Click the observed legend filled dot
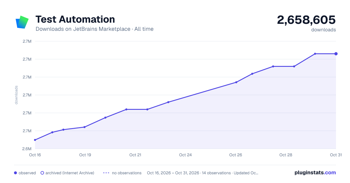The height and width of the screenshot is (183, 350). pos(15,173)
